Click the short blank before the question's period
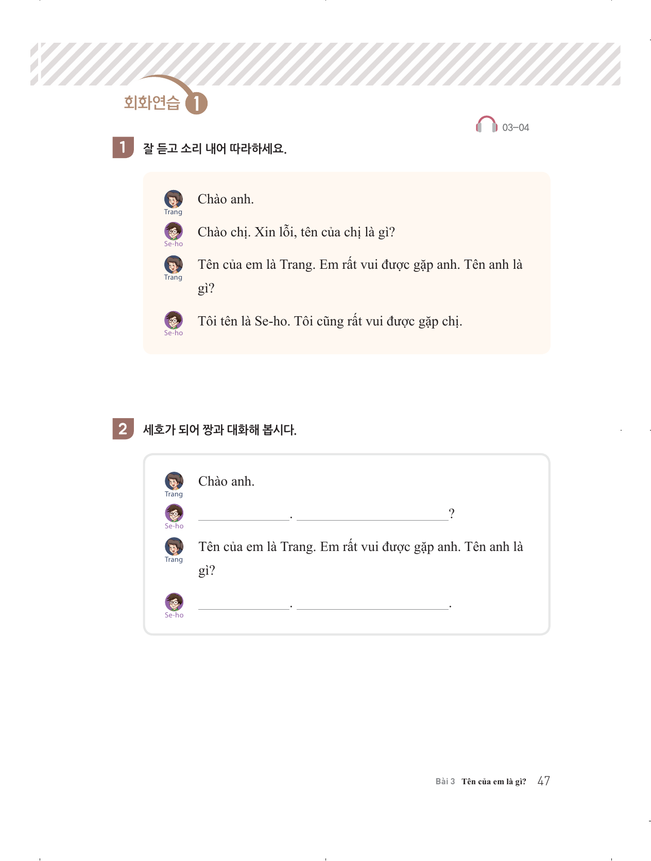651x861 pixels. point(244,514)
